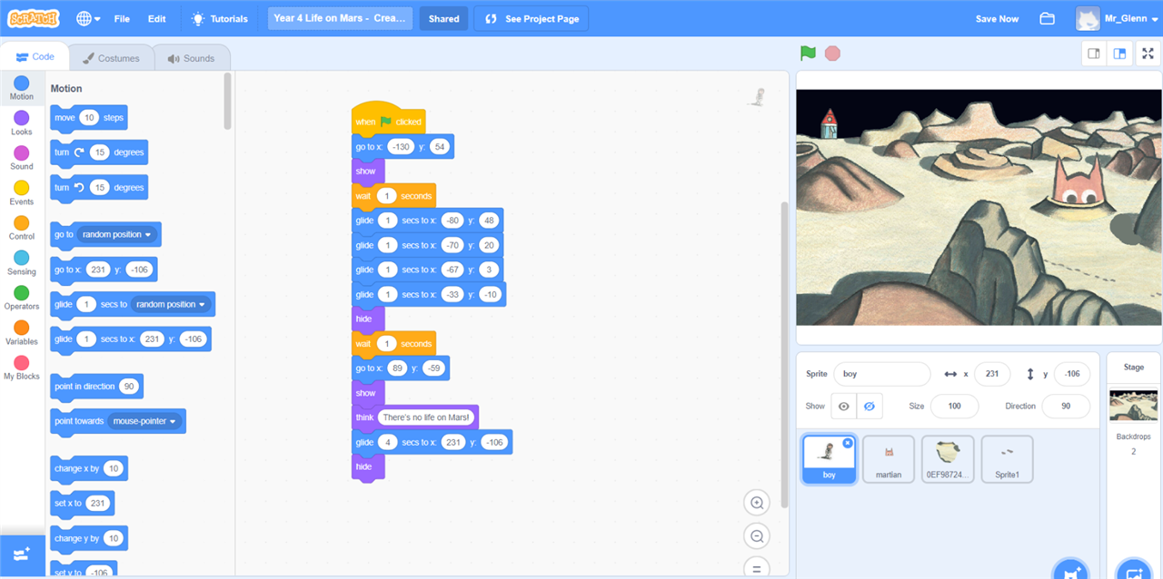1163x579 pixels.
Task: Click the Size field showing 100
Action: [x=954, y=407]
